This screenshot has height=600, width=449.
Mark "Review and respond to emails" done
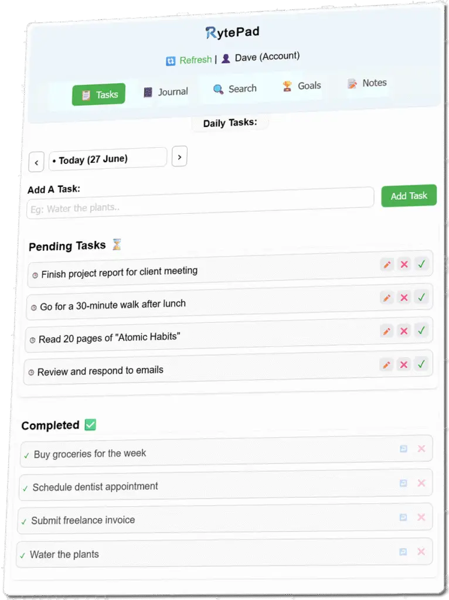pos(421,364)
